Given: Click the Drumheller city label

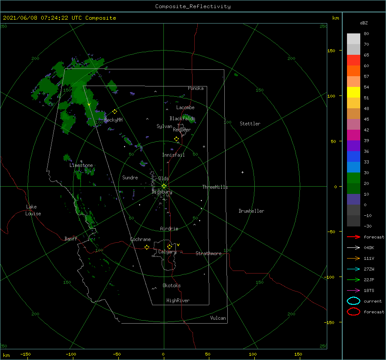Looking at the screenshot, I should click(x=251, y=211).
